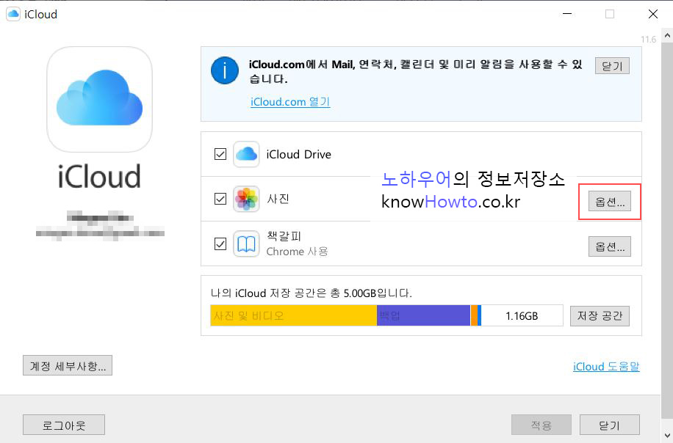The width and height of the screenshot is (673, 443).
Task: Uncheck the iCloud Drive checkbox
Action: click(220, 154)
